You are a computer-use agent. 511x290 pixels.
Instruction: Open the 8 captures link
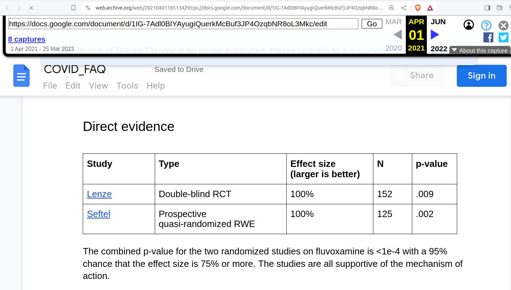pyautogui.click(x=27, y=39)
